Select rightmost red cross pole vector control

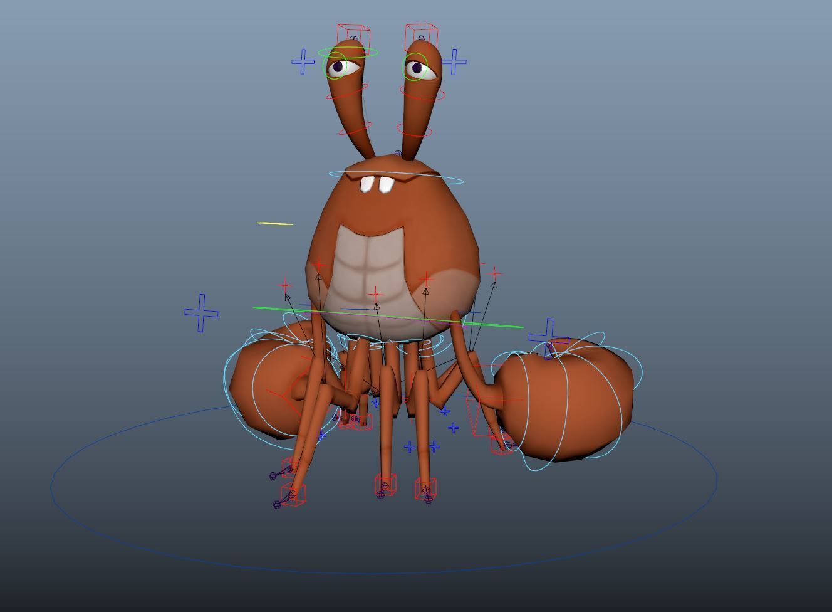495,273
